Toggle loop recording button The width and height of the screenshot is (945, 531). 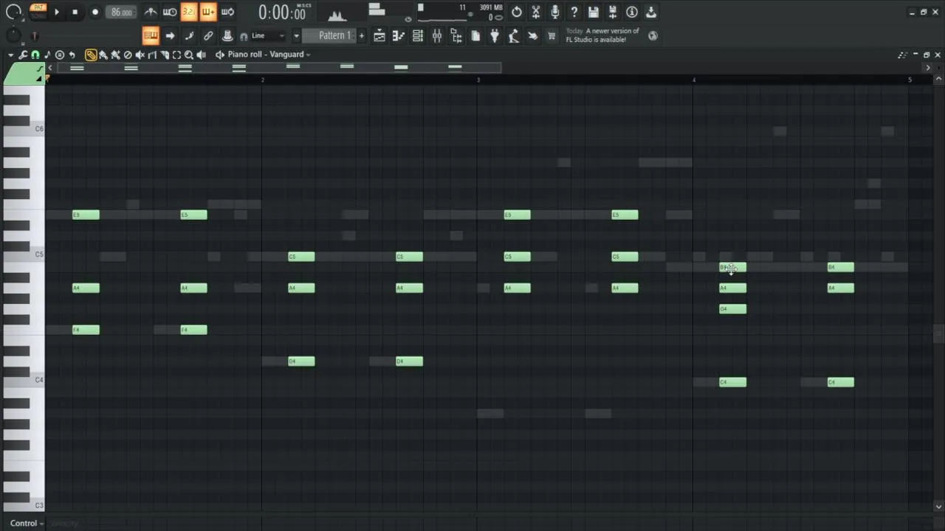pos(227,12)
